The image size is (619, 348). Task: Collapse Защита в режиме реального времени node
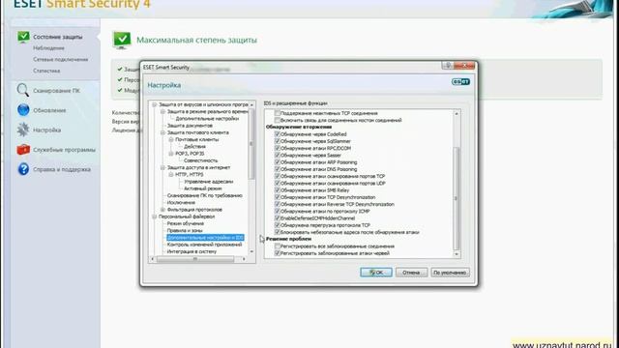pos(162,112)
